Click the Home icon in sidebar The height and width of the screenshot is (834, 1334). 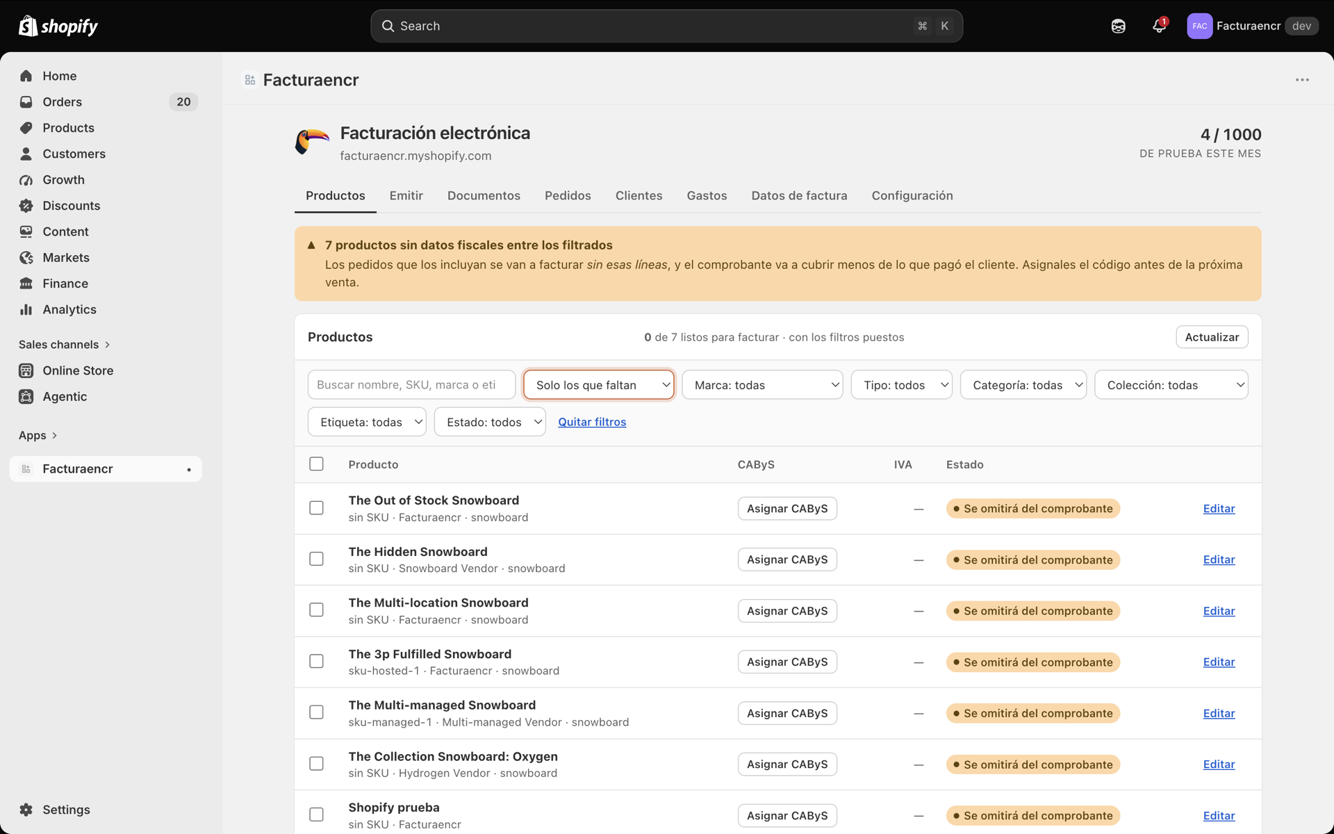point(26,76)
